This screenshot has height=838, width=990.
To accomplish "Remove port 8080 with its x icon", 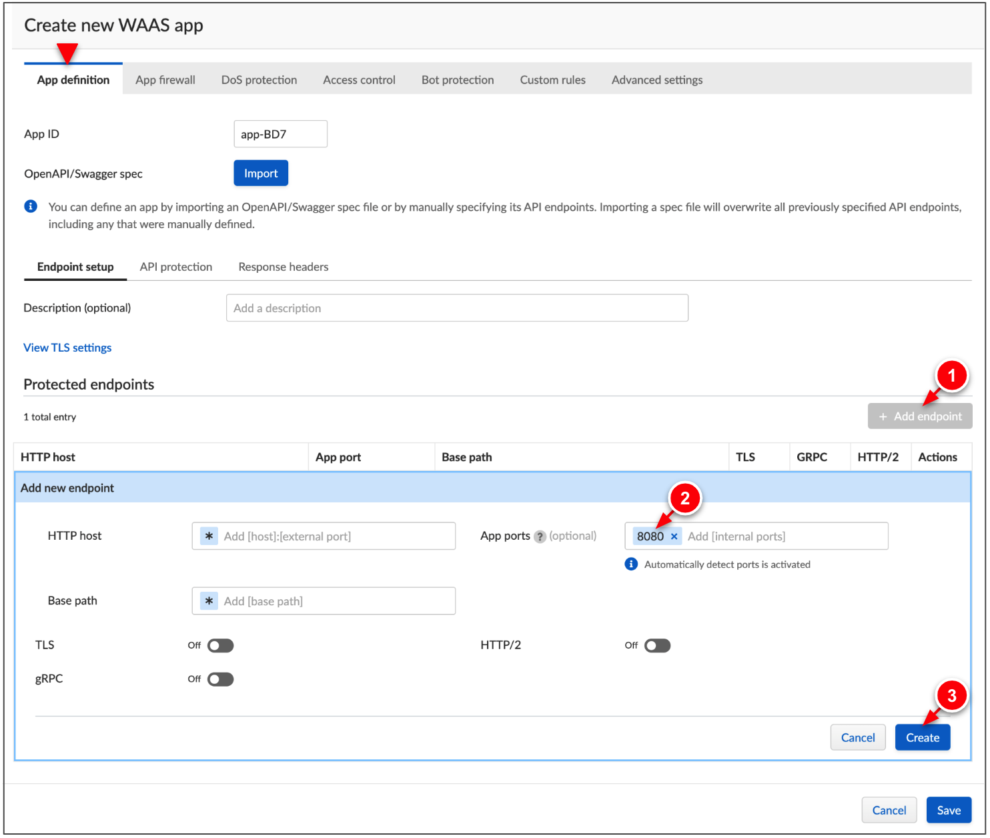I will click(674, 536).
